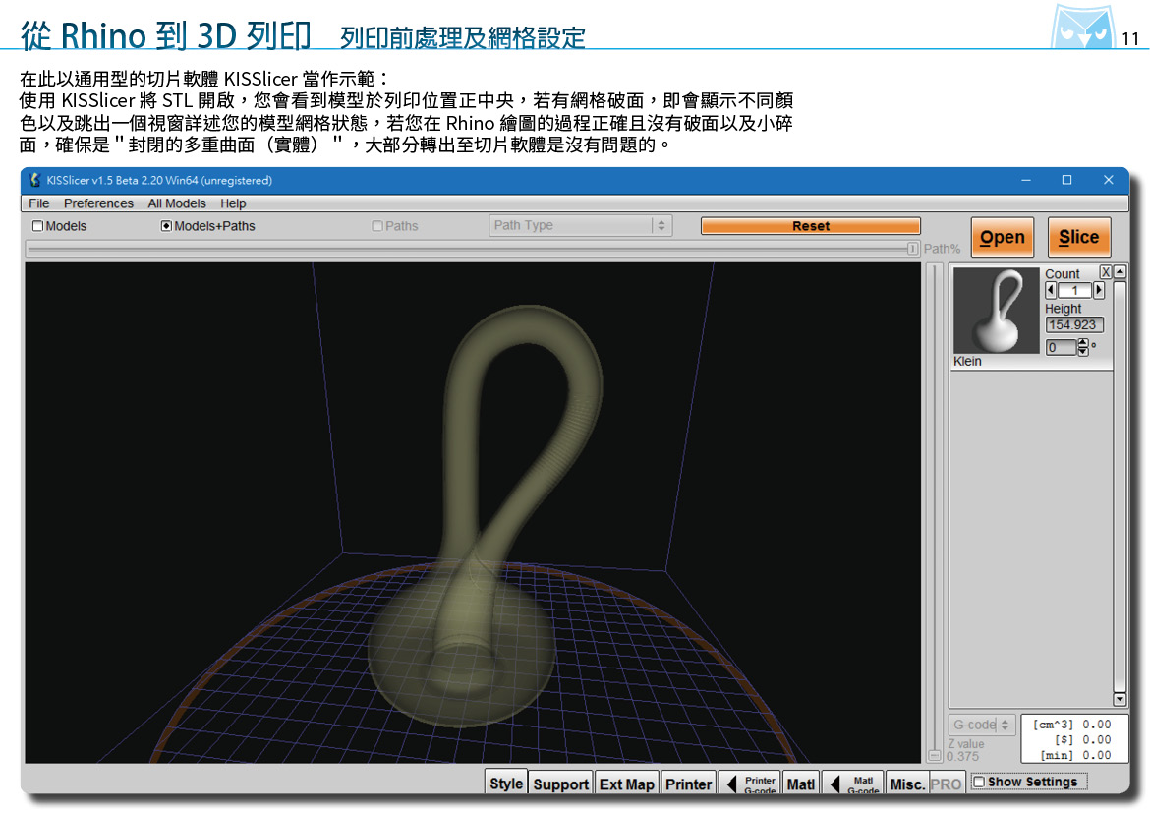Switch to the Matl tab
The height and width of the screenshot is (813, 1150).
(800, 784)
